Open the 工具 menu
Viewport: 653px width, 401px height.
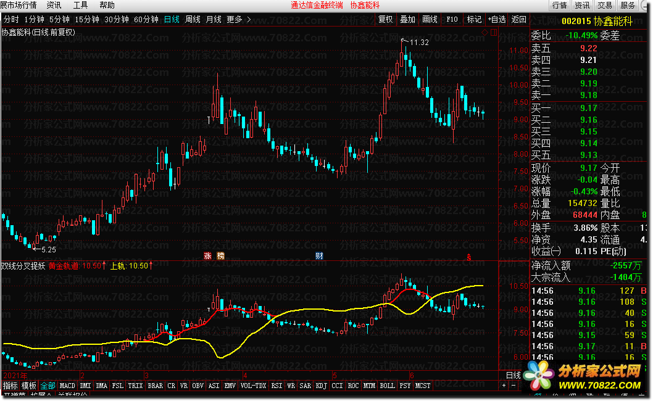[80, 5]
